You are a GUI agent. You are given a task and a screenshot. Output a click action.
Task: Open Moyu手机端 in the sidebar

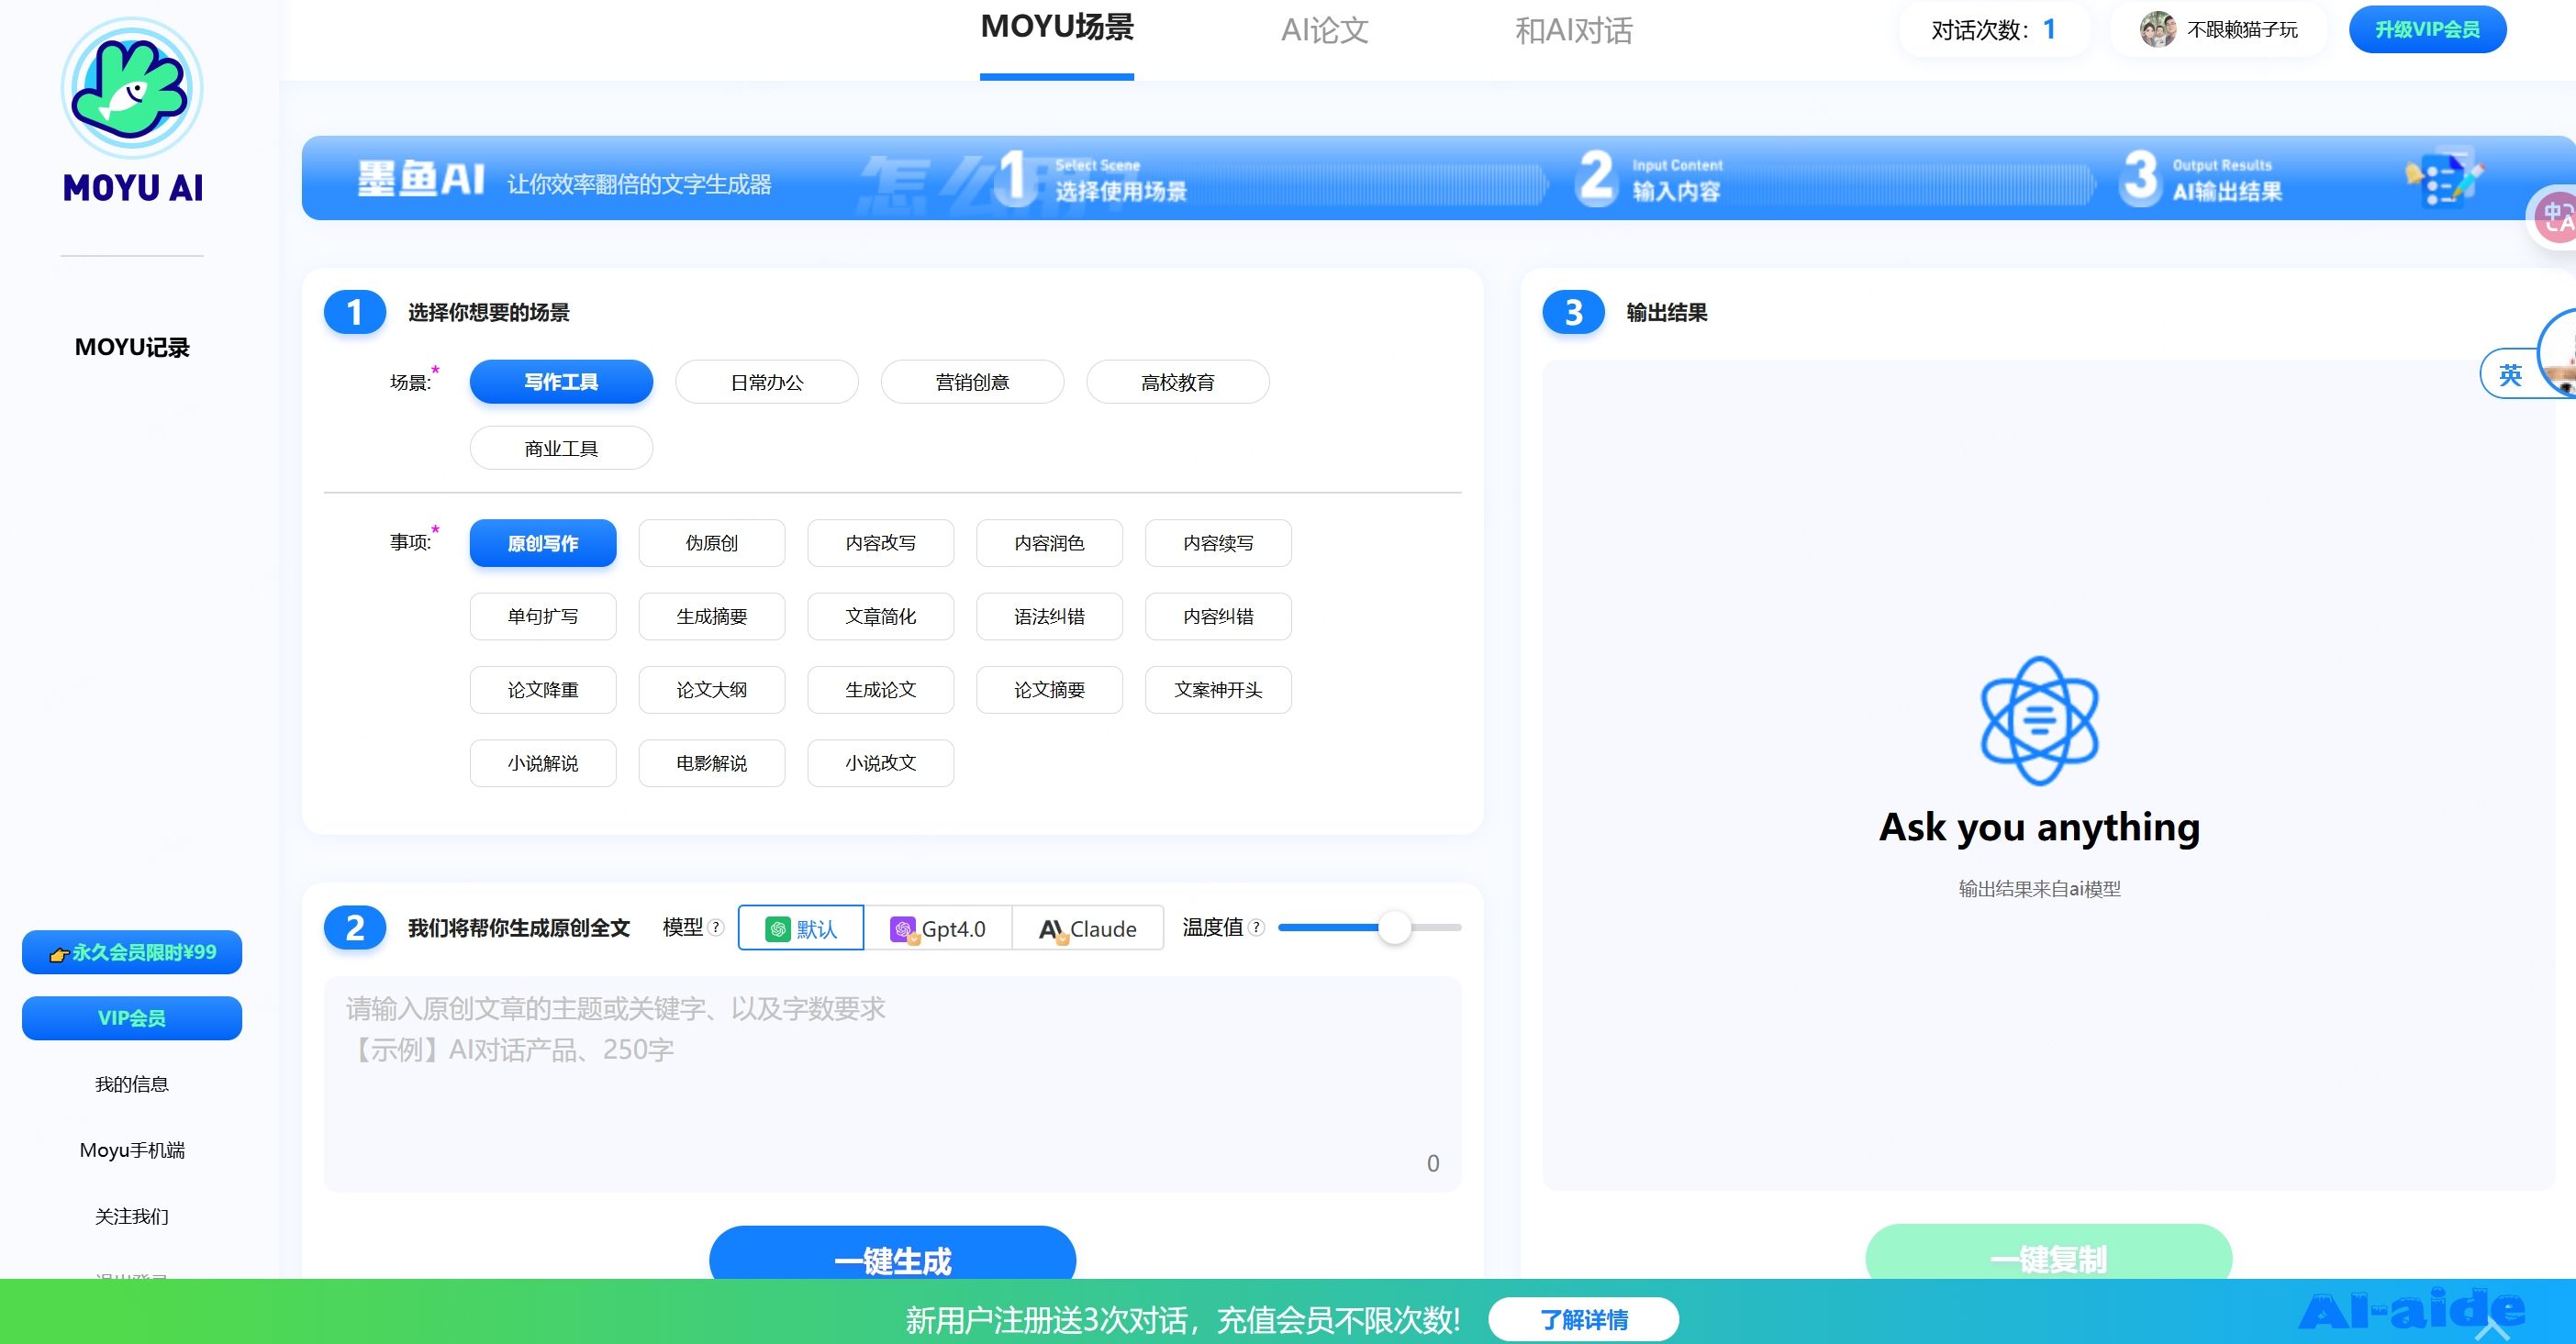132,1150
